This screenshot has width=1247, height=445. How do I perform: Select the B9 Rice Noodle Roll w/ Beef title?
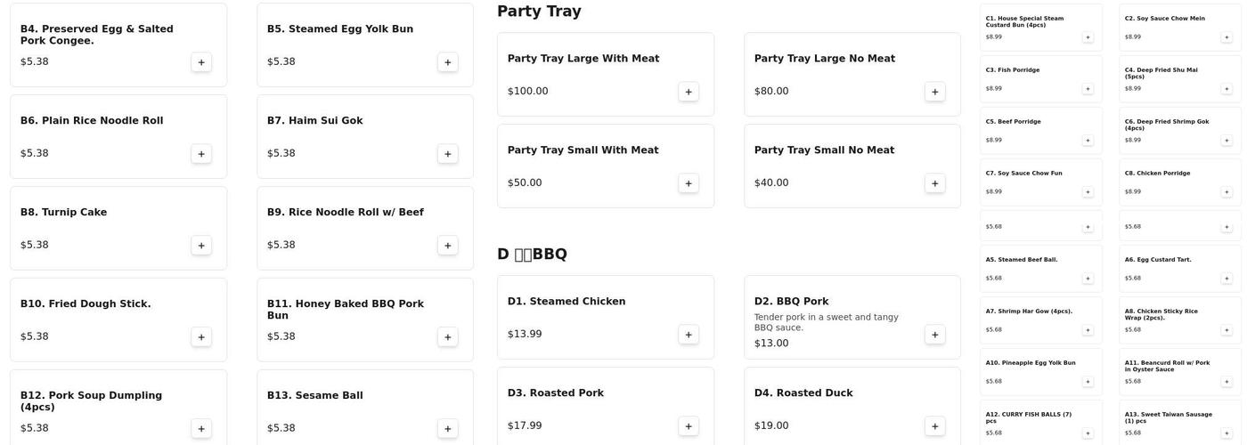pos(346,212)
